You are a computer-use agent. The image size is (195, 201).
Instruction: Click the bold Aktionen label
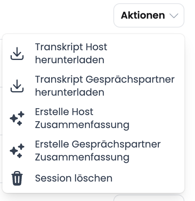click(143, 15)
